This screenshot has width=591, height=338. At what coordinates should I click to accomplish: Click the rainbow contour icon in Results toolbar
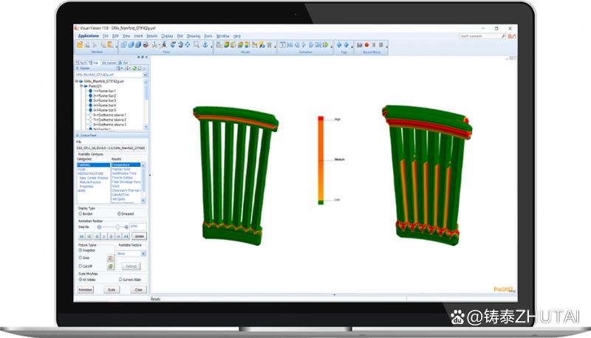[227, 45]
